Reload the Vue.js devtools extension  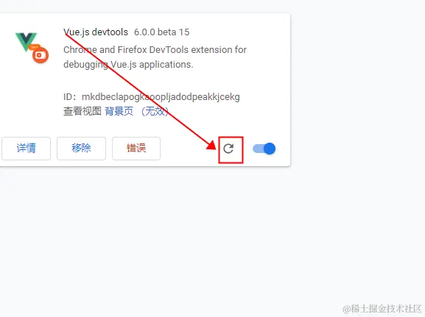(228, 149)
